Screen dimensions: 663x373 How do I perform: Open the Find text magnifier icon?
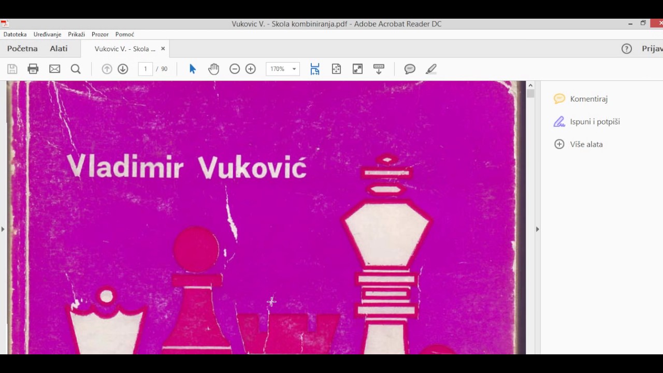coord(76,69)
